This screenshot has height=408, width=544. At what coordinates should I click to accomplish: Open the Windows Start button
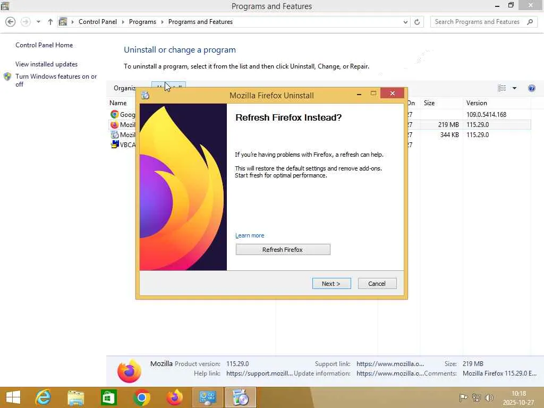(13, 397)
